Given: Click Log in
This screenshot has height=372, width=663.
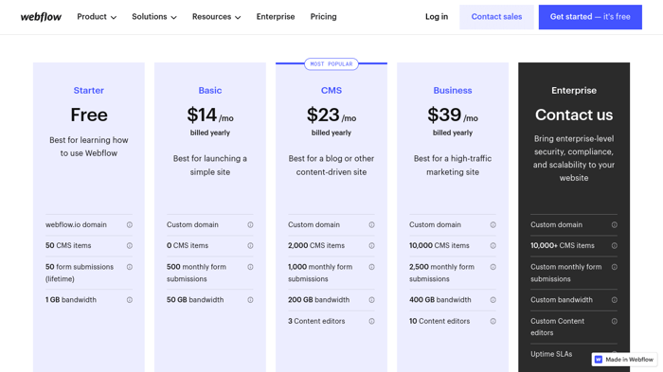Looking at the screenshot, I should pyautogui.click(x=437, y=17).
